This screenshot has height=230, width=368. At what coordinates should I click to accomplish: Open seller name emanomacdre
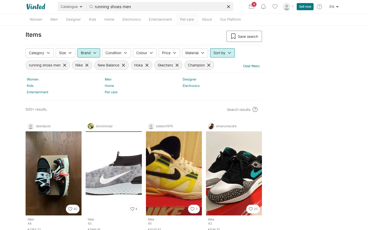point(226,126)
